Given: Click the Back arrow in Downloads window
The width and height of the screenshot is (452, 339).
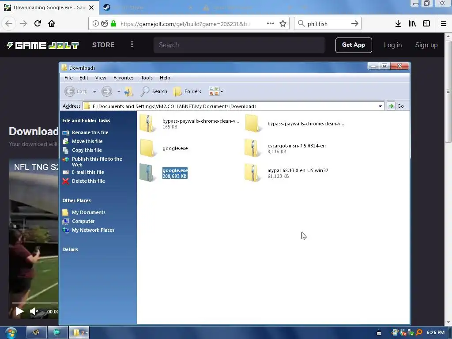Looking at the screenshot, I should (x=70, y=91).
